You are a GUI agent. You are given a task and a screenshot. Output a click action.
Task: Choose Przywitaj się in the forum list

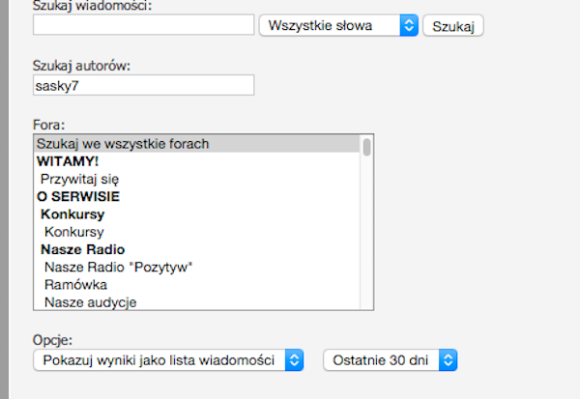coord(196,179)
